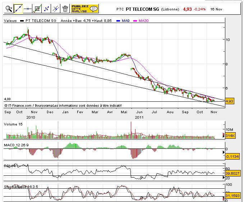Click the Stochastique 14 3 5 label
Screen dimensions: 244x202
coord(21,187)
